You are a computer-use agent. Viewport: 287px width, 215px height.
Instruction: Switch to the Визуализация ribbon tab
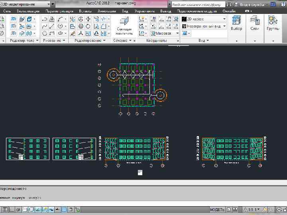tap(28, 11)
